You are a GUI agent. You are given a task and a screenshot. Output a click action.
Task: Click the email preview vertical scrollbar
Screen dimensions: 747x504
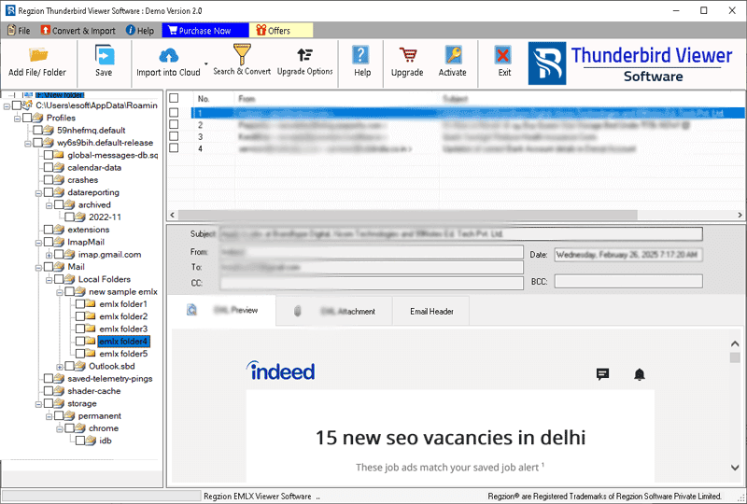736,411
